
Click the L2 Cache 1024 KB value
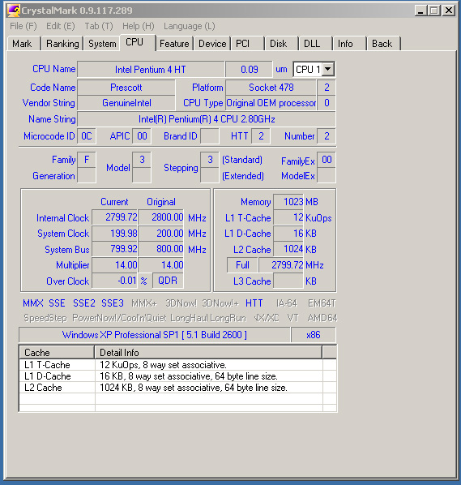tap(288, 249)
